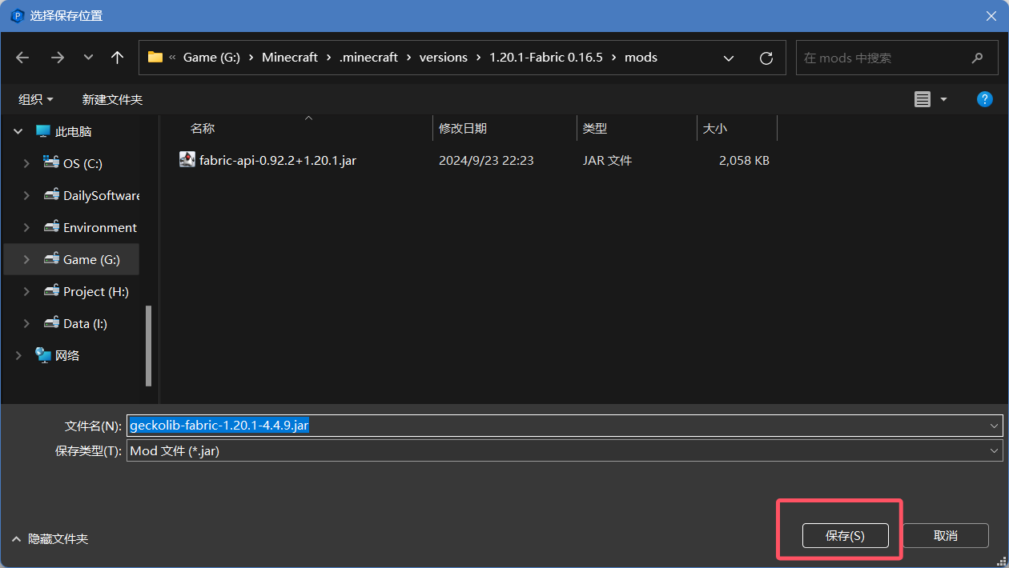Click the fabric-api jar file icon
The height and width of the screenshot is (568, 1009).
click(x=187, y=159)
